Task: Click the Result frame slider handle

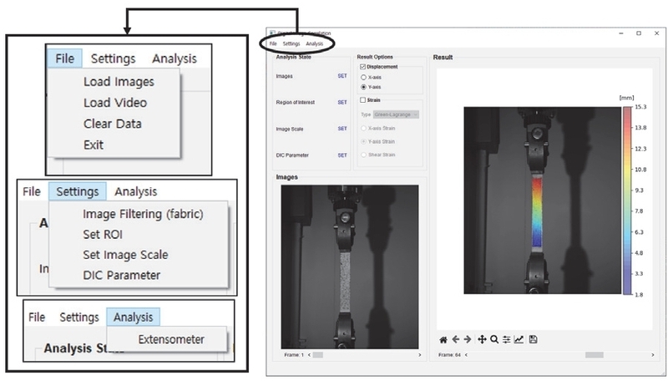Action: pyautogui.click(x=594, y=355)
